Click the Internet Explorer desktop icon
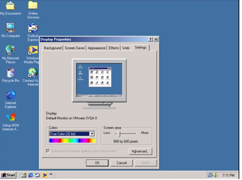The image size is (242, 180). (x=10, y=95)
